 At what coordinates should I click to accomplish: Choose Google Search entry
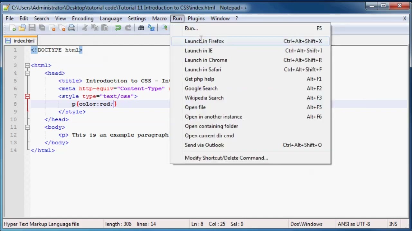[250, 89]
